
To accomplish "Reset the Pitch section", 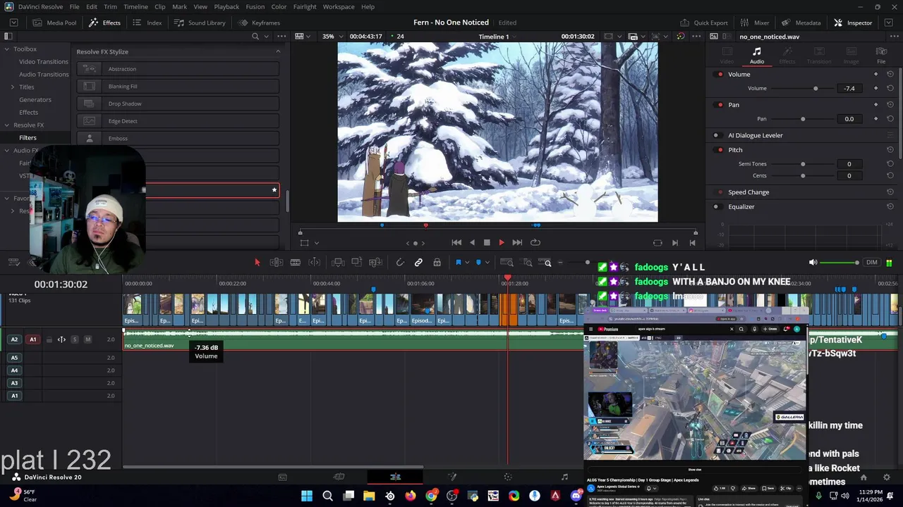I will point(890,150).
